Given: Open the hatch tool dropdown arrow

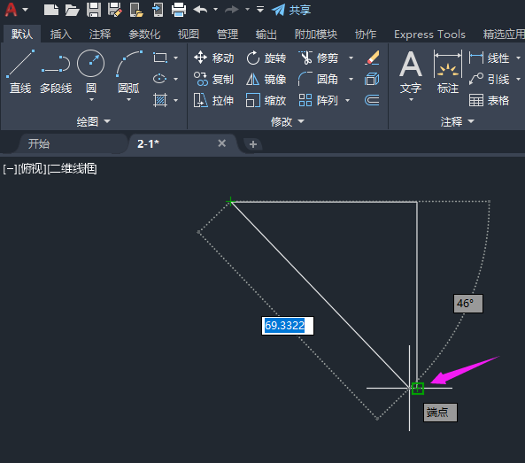Looking at the screenshot, I should click(176, 100).
